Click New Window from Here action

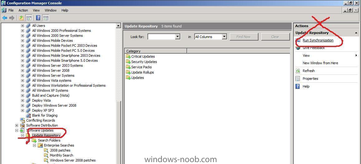(320, 63)
